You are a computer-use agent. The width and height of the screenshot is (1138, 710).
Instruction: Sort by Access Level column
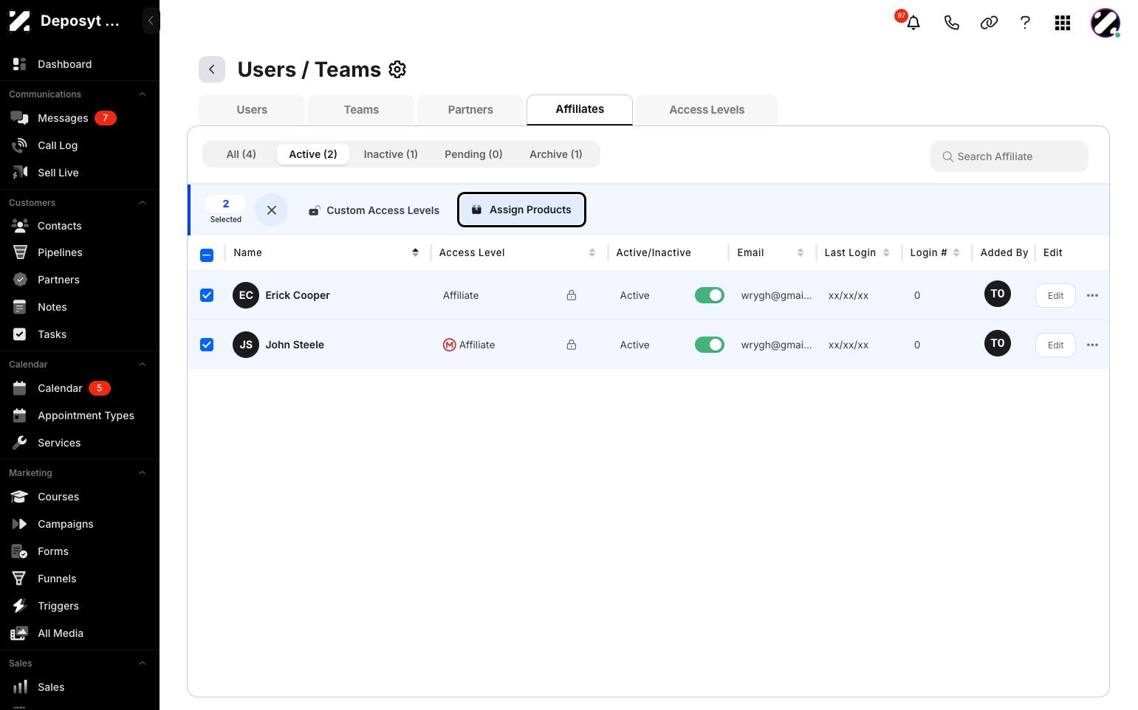tap(592, 252)
